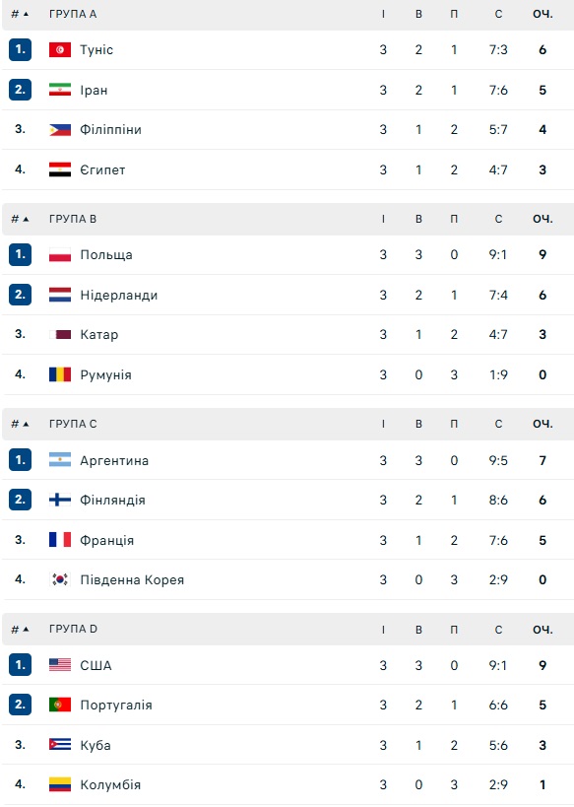Click the Colombia flag icon

[x=60, y=784]
